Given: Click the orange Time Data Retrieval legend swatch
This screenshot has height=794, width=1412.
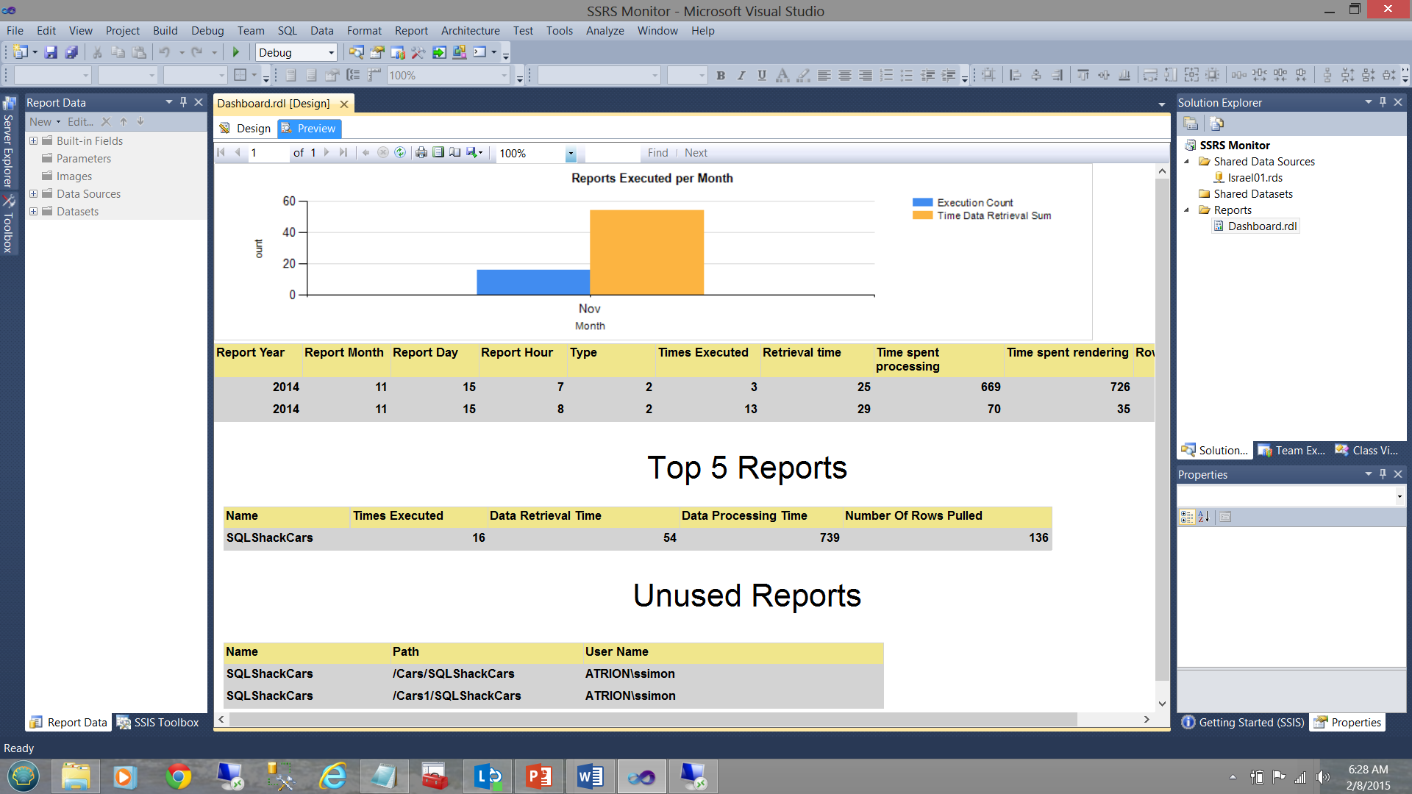Looking at the screenshot, I should pyautogui.click(x=922, y=215).
